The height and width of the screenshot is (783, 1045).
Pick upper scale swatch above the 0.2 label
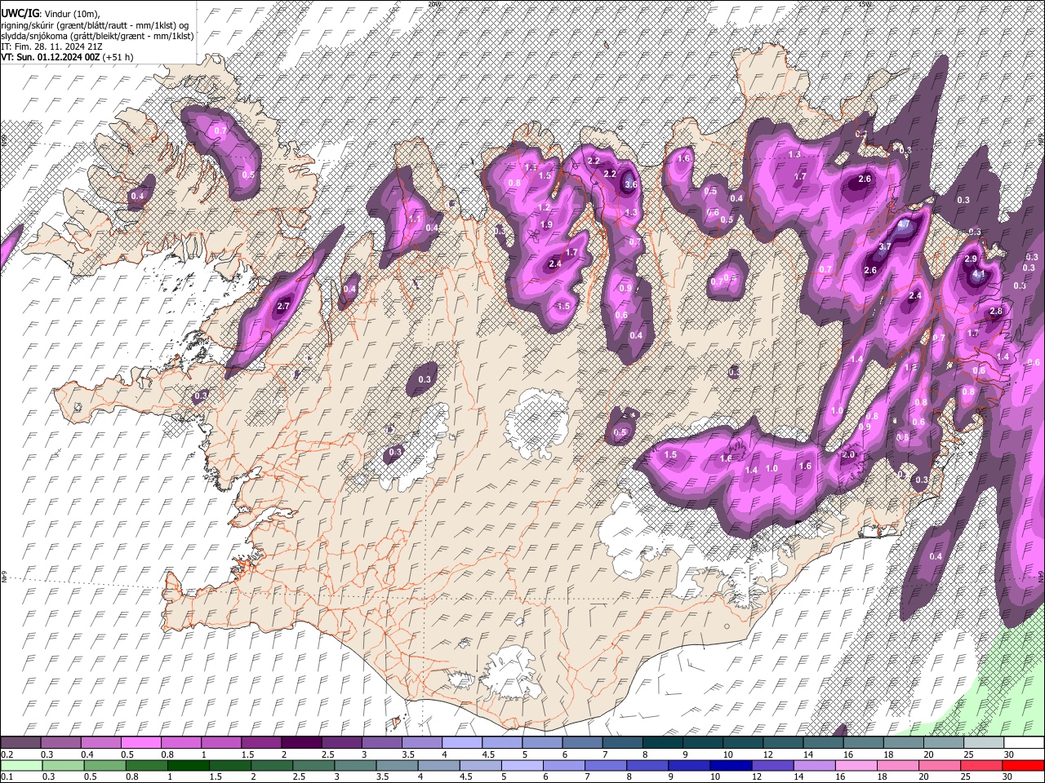tap(20, 742)
